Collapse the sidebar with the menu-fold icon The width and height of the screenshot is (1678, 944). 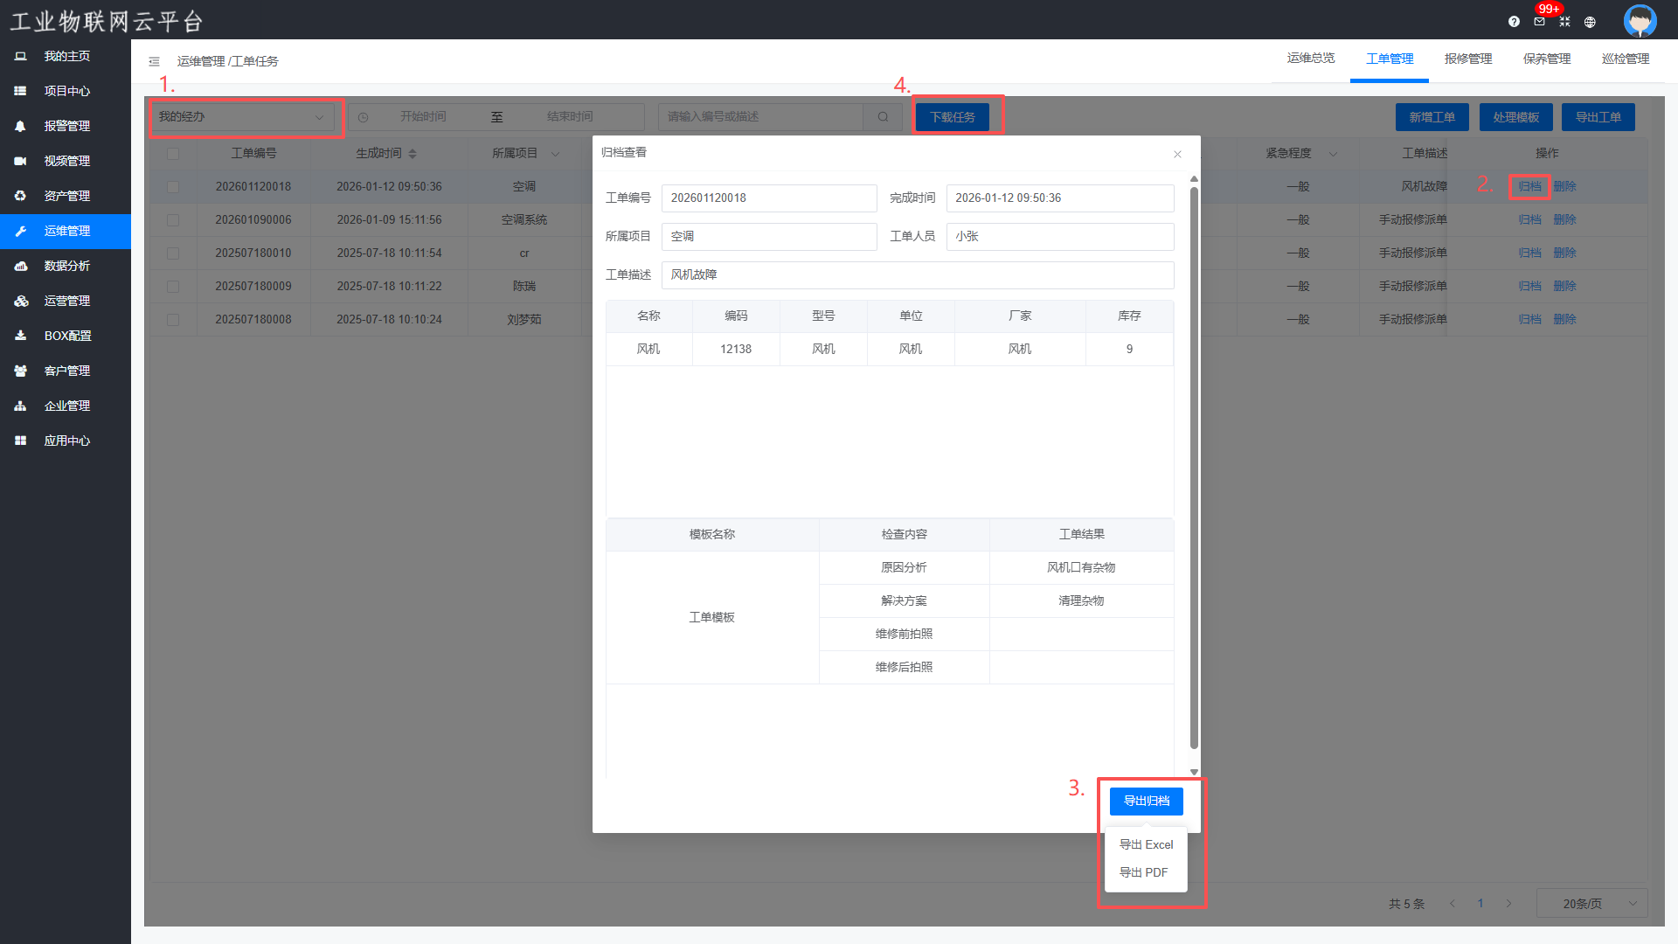[154, 61]
